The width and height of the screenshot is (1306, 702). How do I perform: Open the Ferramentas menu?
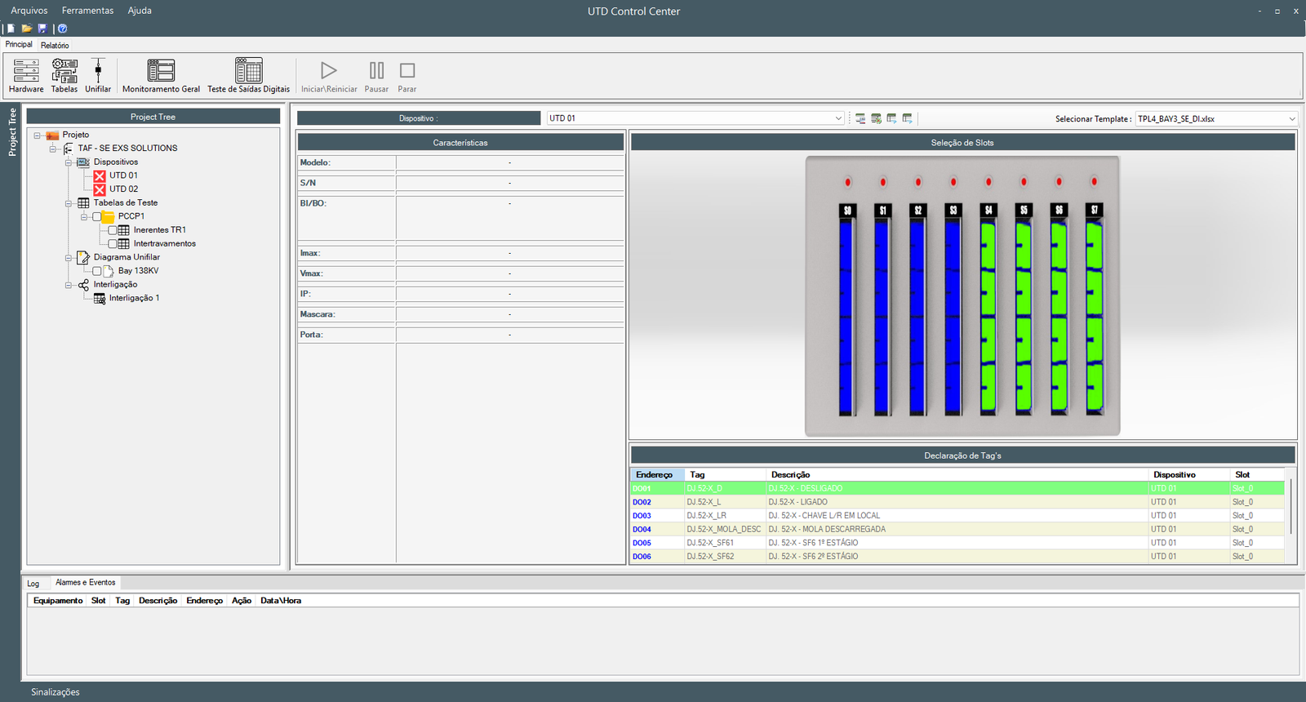pos(87,11)
